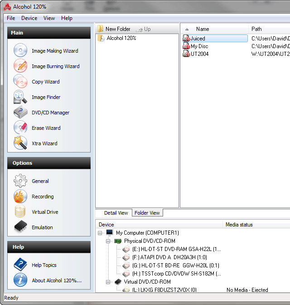This screenshot has height=305, width=290.
Task: Open Virtual Drive stacked discs icon
Action: tap(20, 212)
